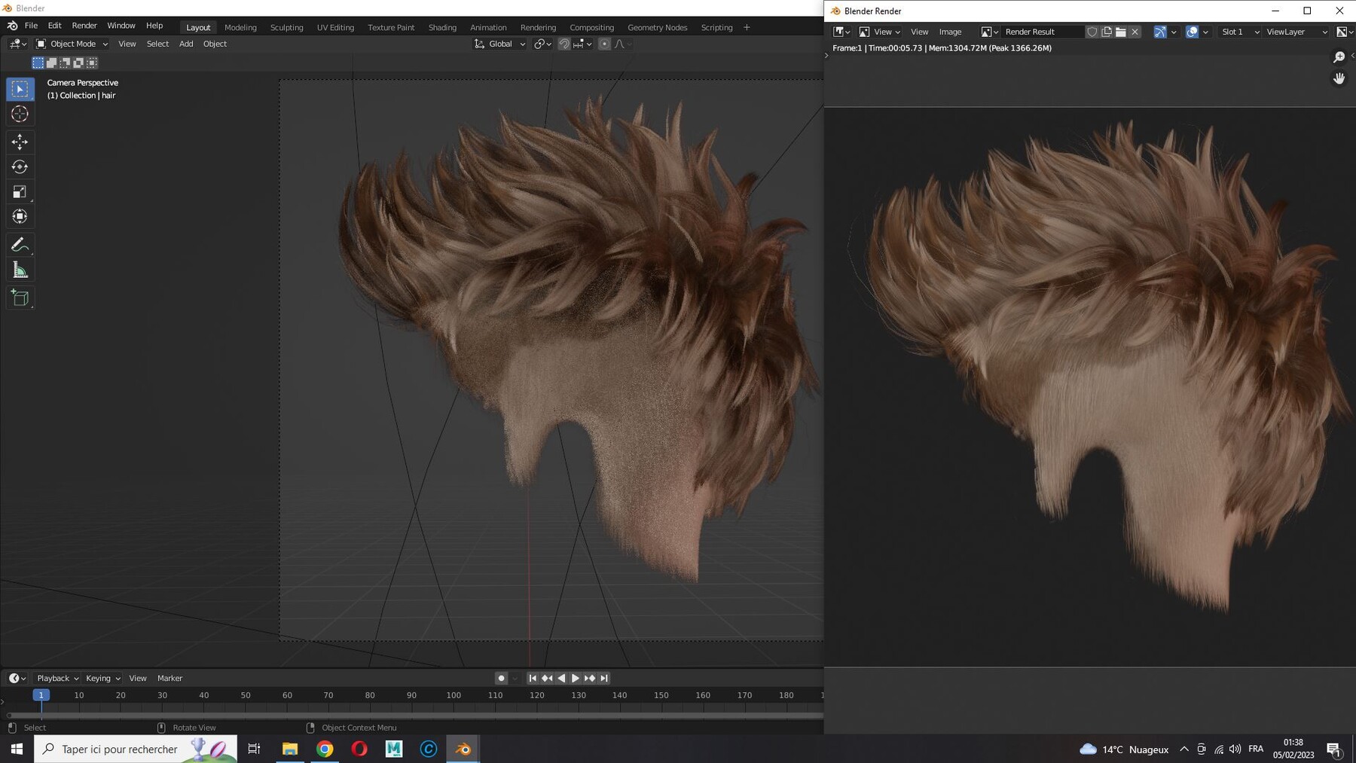
Task: Play the animation in reverse
Action: pos(561,678)
